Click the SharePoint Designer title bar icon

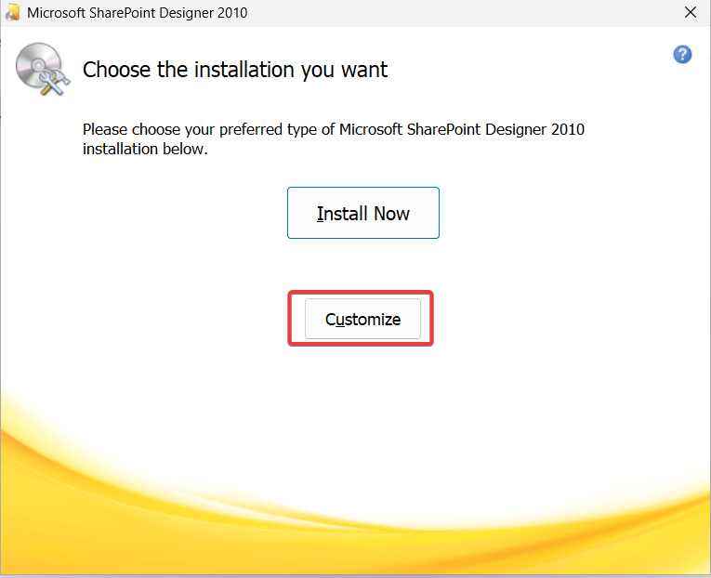click(x=12, y=12)
